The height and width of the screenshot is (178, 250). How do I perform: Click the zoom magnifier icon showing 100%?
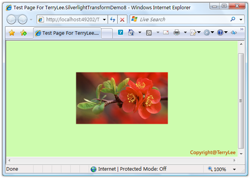pyautogui.click(x=210, y=169)
